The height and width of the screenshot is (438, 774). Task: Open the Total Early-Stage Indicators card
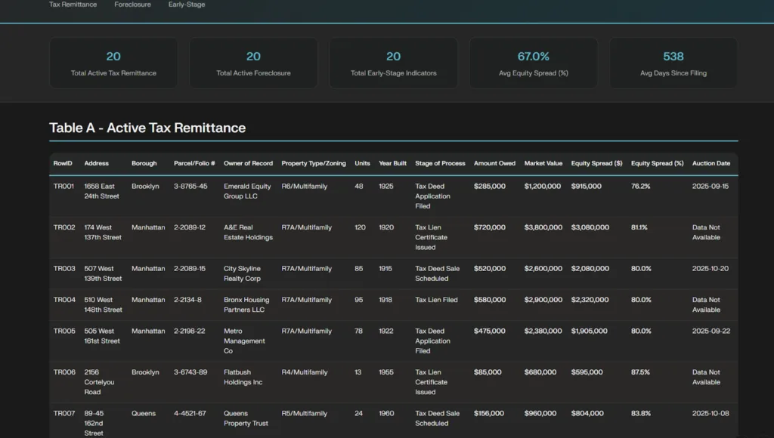pyautogui.click(x=393, y=63)
